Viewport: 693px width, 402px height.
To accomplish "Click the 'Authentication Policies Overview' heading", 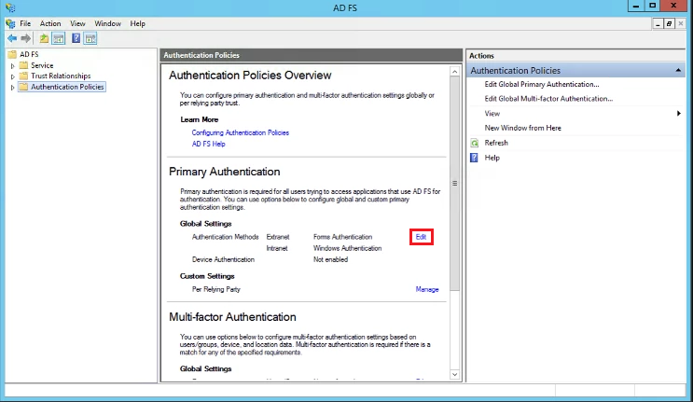I will tap(250, 76).
